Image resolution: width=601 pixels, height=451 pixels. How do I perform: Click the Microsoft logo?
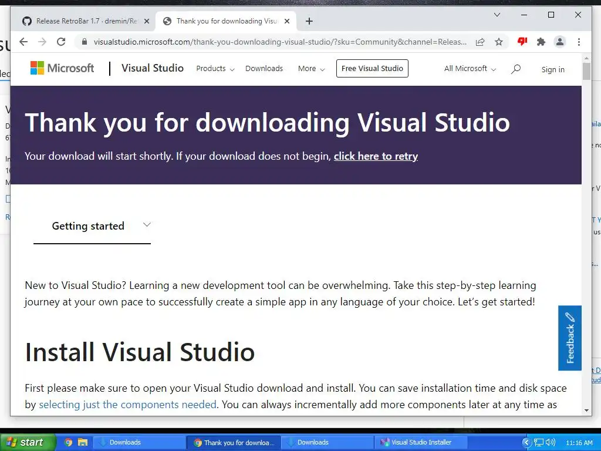click(x=62, y=68)
